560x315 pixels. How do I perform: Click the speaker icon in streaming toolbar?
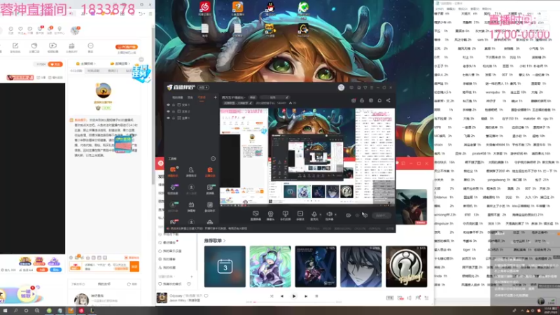click(x=329, y=215)
